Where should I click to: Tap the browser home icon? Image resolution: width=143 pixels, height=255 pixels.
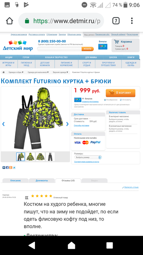[9, 21]
